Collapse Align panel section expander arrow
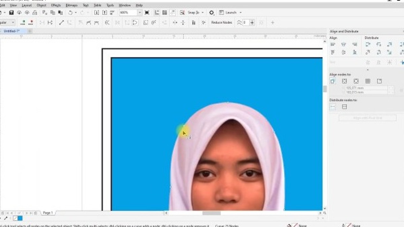 pyautogui.click(x=368, y=70)
